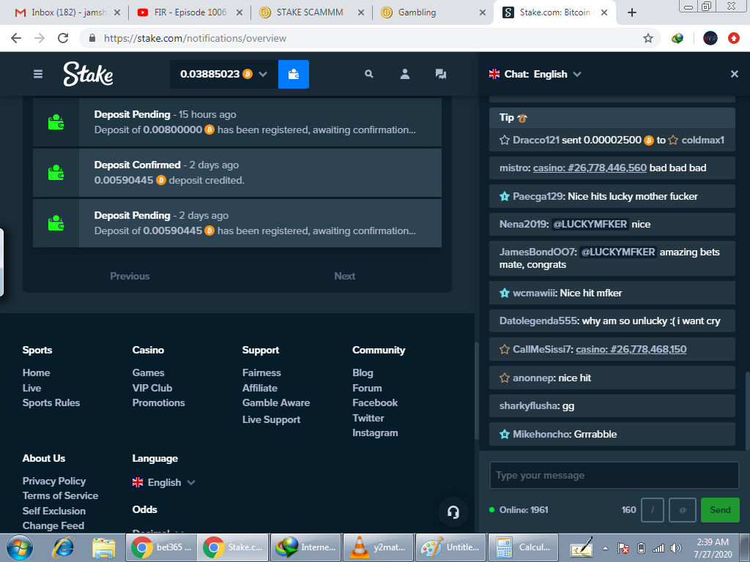Viewport: 750px width, 562px height.
Task: Open the blue wallet button
Action: pos(294,74)
